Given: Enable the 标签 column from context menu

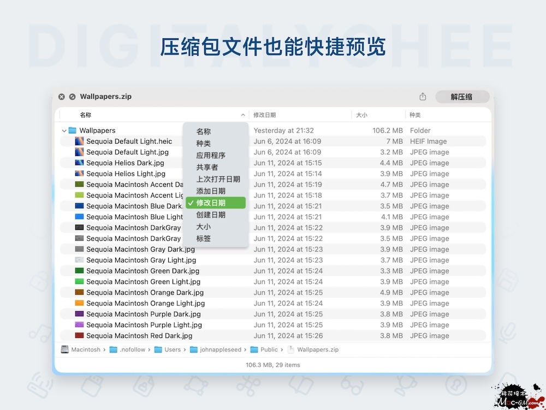Looking at the screenshot, I should [x=204, y=239].
